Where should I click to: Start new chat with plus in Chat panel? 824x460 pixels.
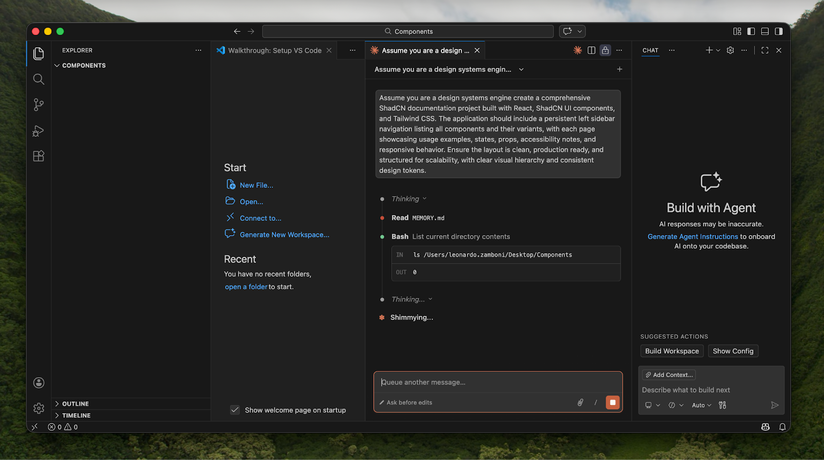709,50
